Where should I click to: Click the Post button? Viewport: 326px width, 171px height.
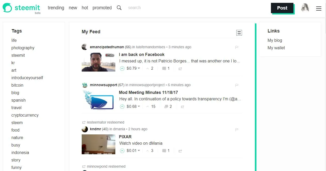pyautogui.click(x=282, y=8)
